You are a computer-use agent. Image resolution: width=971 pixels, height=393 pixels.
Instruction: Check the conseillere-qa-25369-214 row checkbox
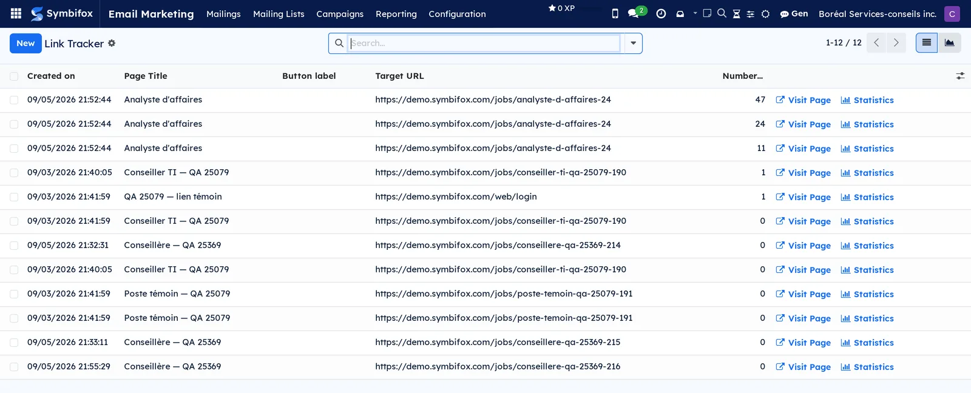[14, 246]
